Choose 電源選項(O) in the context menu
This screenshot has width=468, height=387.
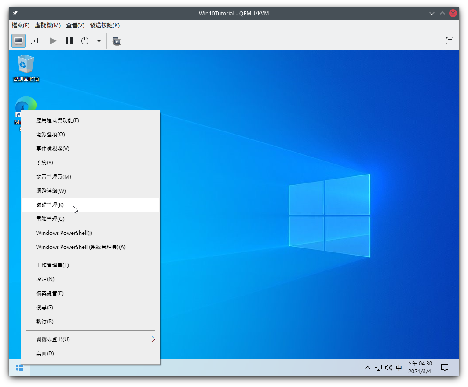point(91,134)
